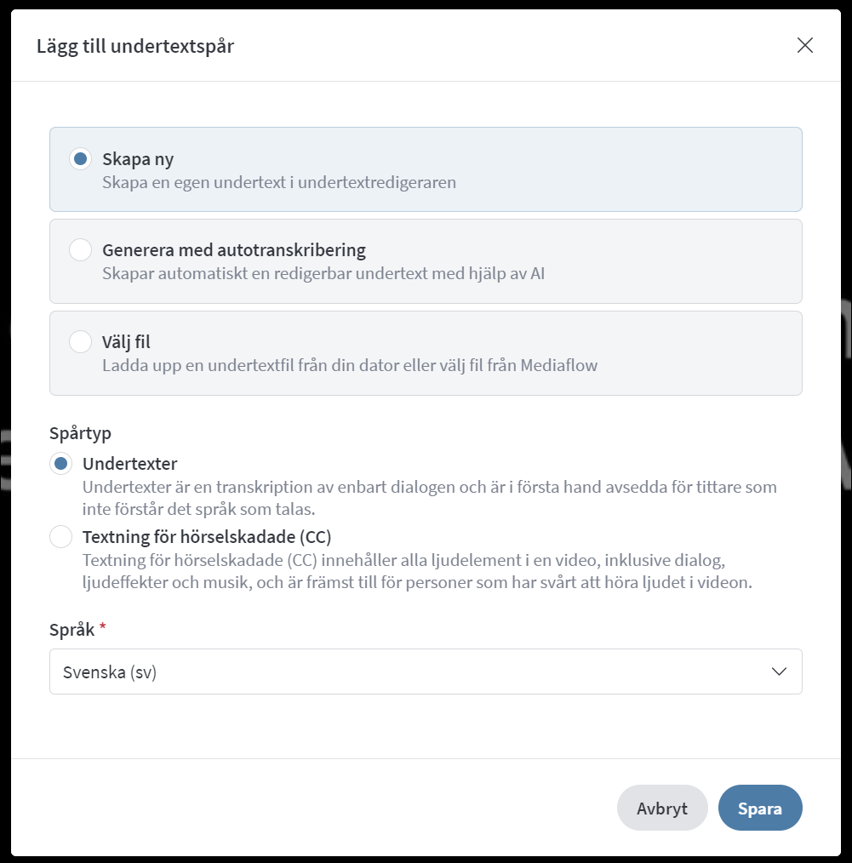Viewport: 852px width, 863px height.
Task: Click the Skapa ny option card description
Action: click(279, 183)
